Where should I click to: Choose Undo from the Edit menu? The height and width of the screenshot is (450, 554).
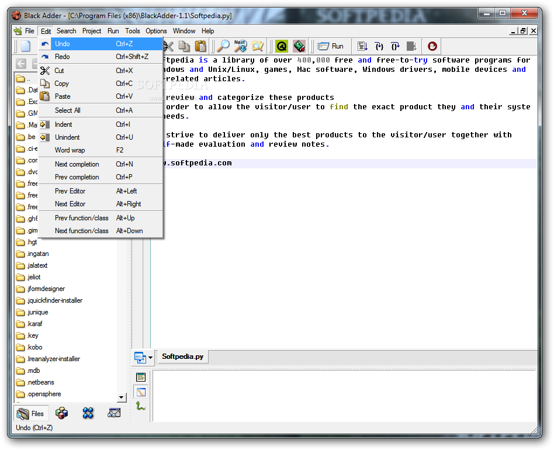pos(101,44)
